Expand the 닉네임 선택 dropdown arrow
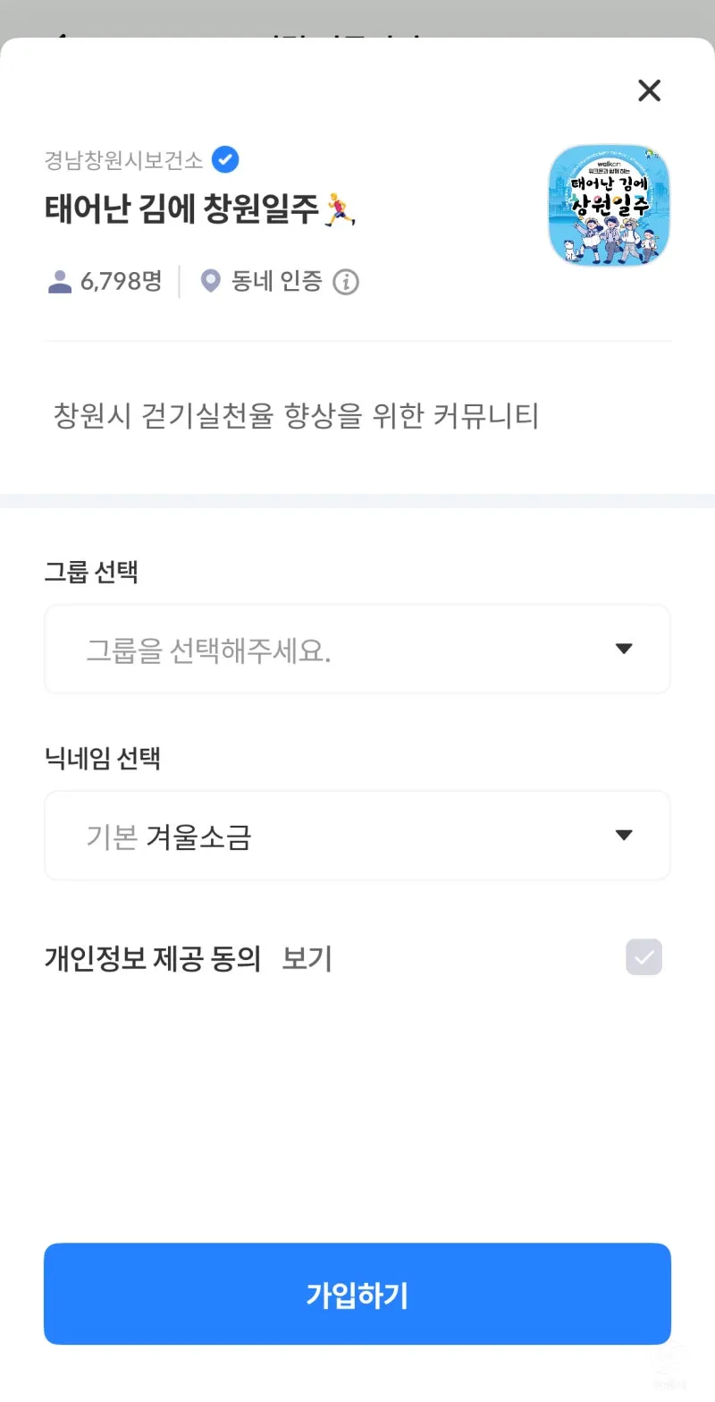The image size is (715, 1402). (624, 836)
